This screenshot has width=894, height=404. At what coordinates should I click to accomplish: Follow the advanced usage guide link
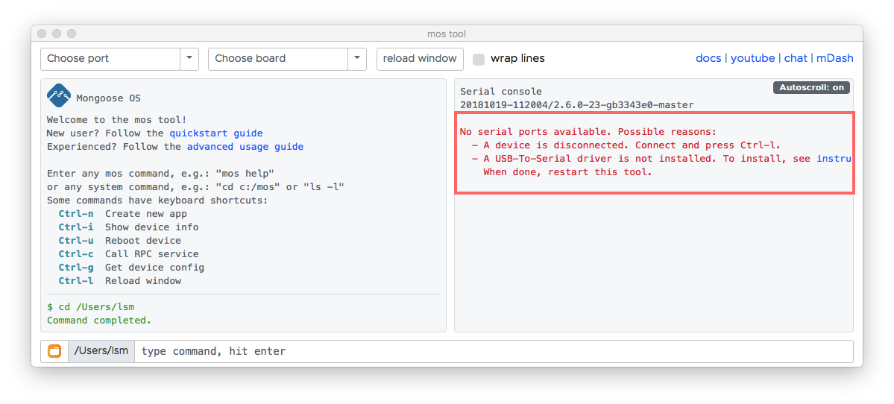[245, 147]
